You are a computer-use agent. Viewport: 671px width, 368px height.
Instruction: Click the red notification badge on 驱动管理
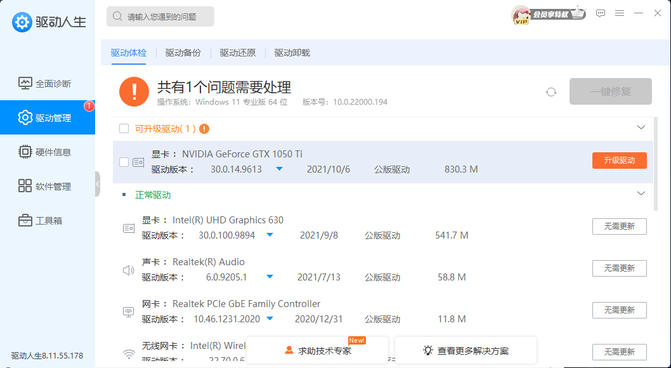[x=89, y=106]
